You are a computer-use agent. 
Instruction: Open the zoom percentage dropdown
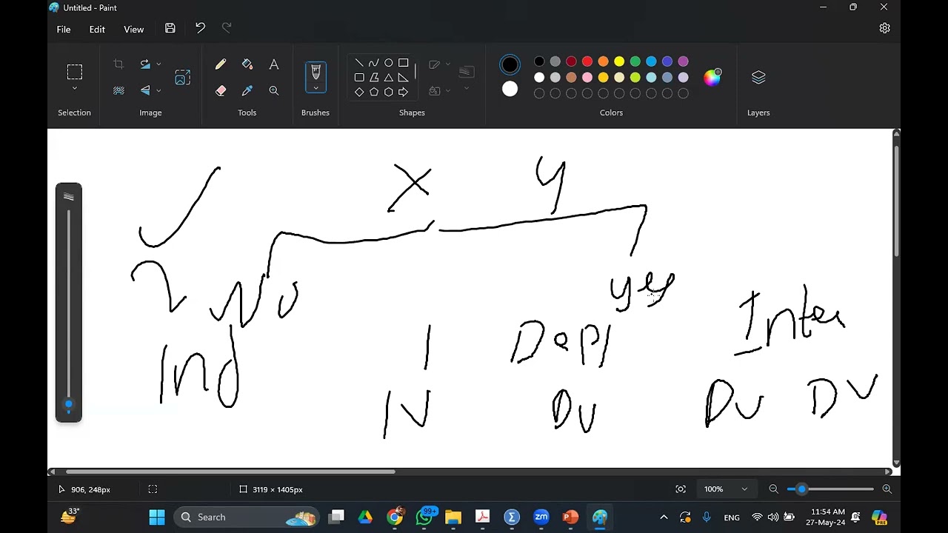coord(744,489)
